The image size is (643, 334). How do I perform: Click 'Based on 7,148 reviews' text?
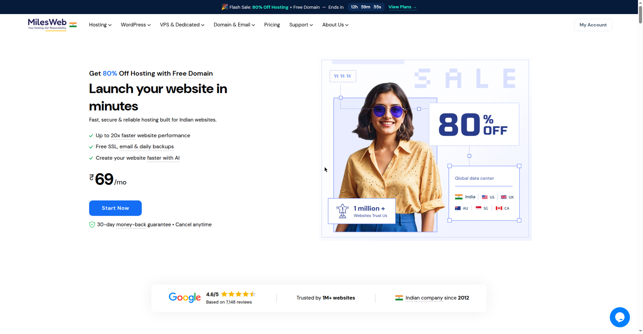pos(229,302)
